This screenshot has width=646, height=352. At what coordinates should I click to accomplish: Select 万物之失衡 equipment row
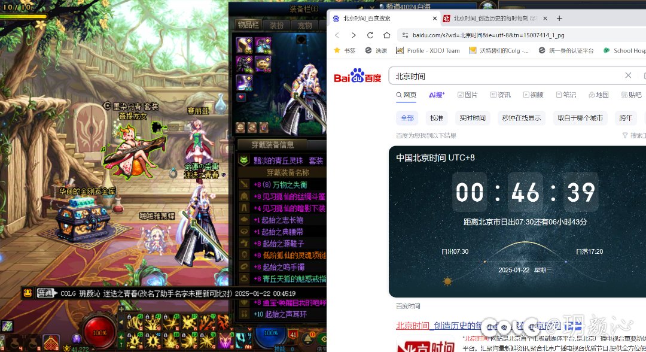coord(282,184)
